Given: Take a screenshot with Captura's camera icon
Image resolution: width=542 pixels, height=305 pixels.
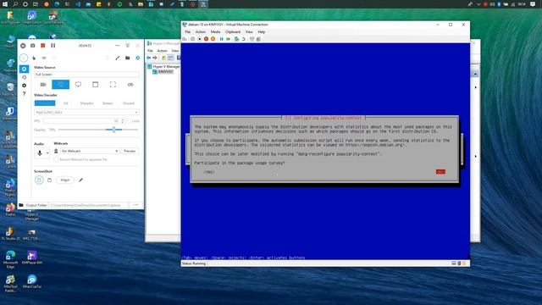Looking at the screenshot, I should pyautogui.click(x=33, y=46).
